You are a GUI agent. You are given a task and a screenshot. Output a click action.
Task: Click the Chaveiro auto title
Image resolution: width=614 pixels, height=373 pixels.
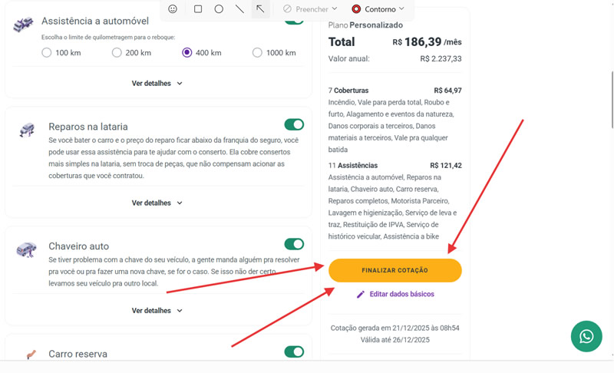pos(79,246)
